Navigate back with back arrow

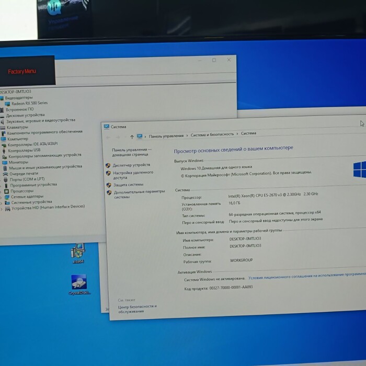coord(108,138)
